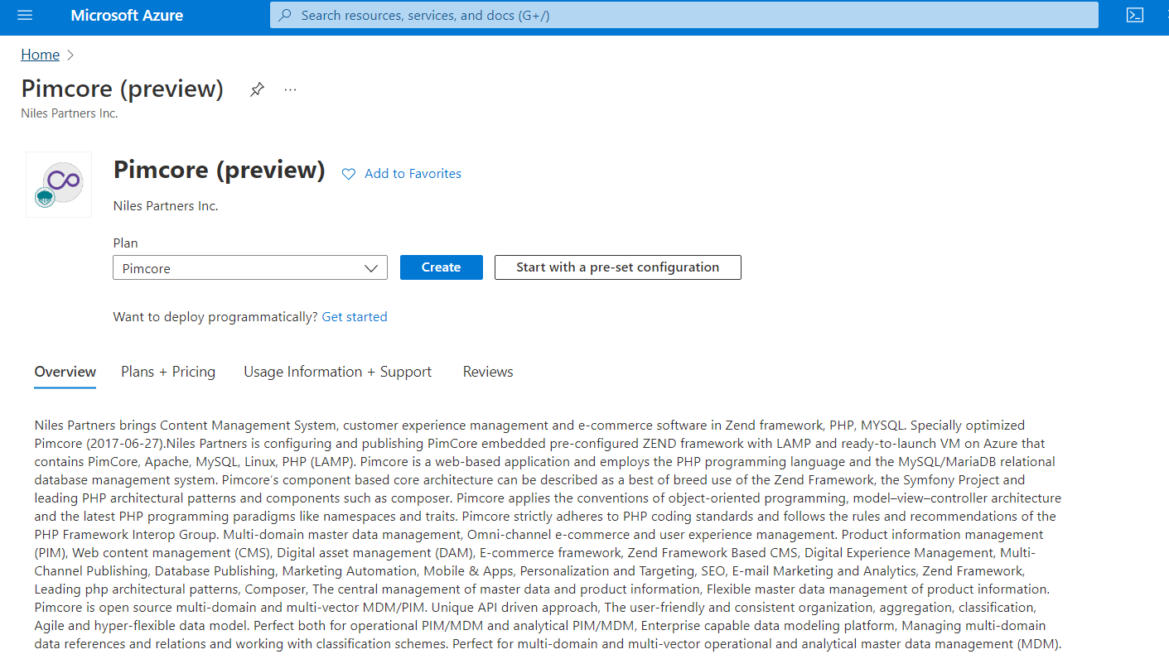Click the Pimcore product logo

point(59,185)
